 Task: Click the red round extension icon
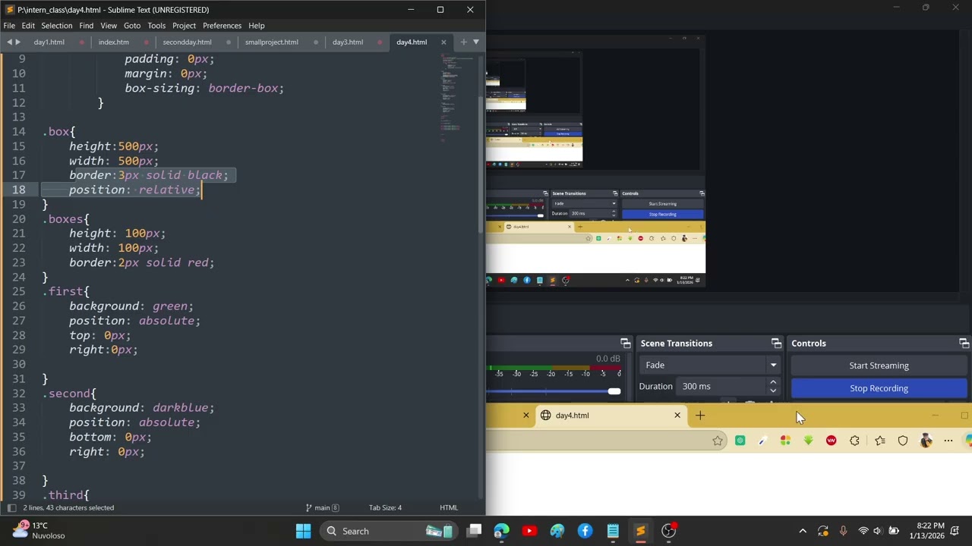[x=831, y=441]
